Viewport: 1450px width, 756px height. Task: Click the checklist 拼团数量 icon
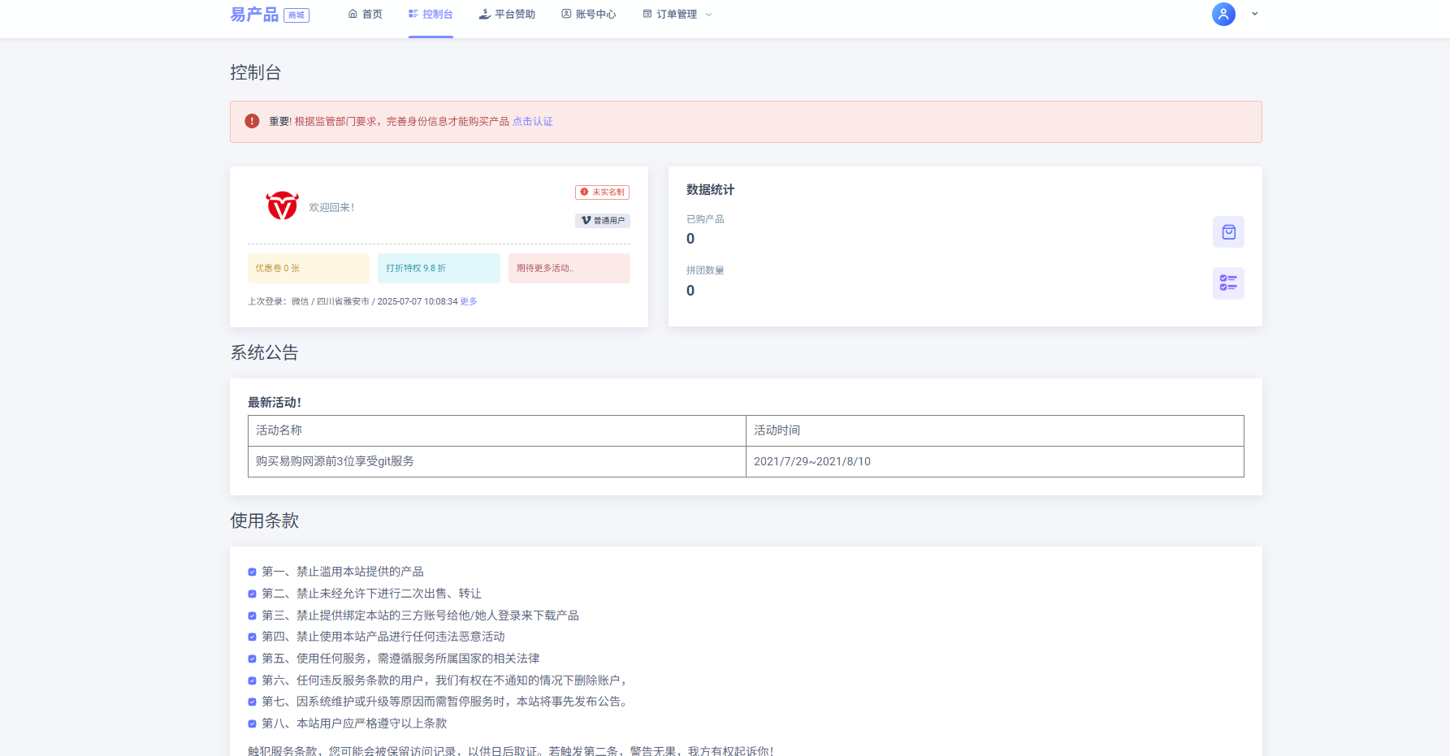1228,283
